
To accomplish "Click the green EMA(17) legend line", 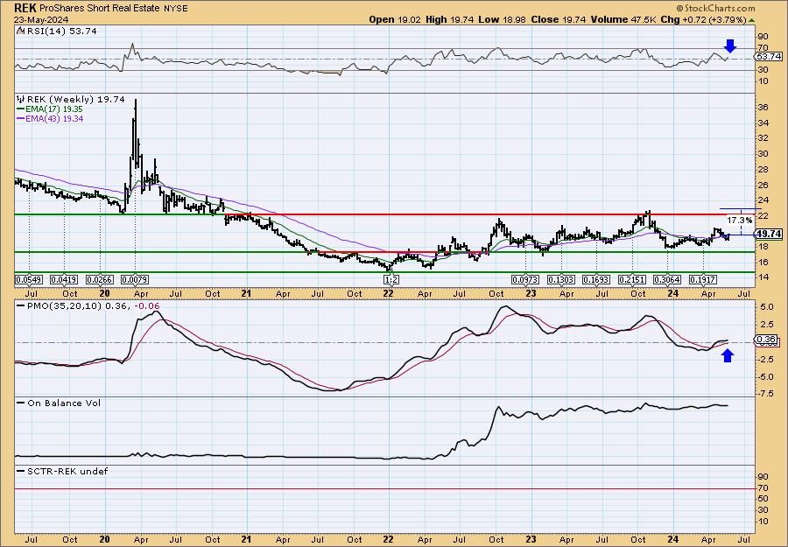I will [x=21, y=109].
